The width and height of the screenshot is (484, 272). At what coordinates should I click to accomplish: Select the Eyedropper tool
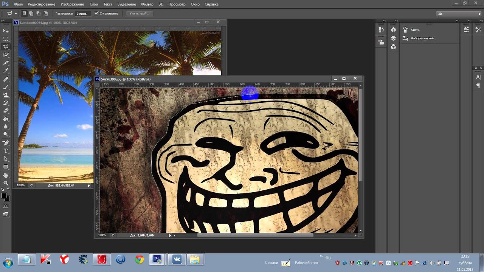pos(6,71)
